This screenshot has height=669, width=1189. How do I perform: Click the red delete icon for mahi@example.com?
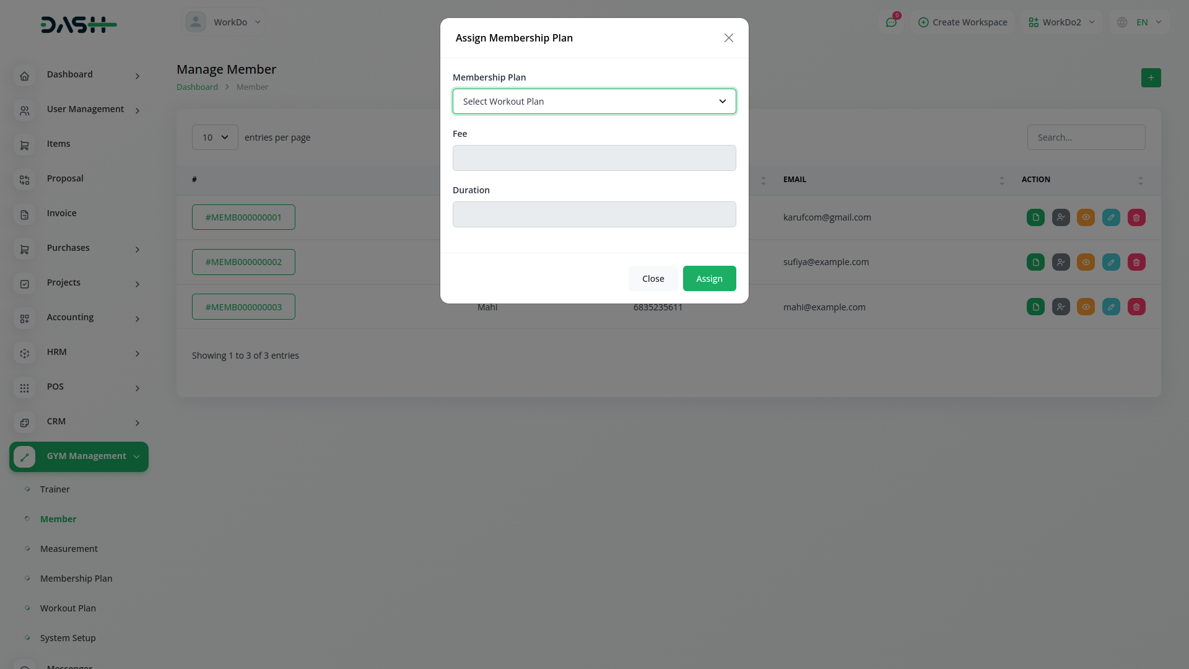(1136, 307)
